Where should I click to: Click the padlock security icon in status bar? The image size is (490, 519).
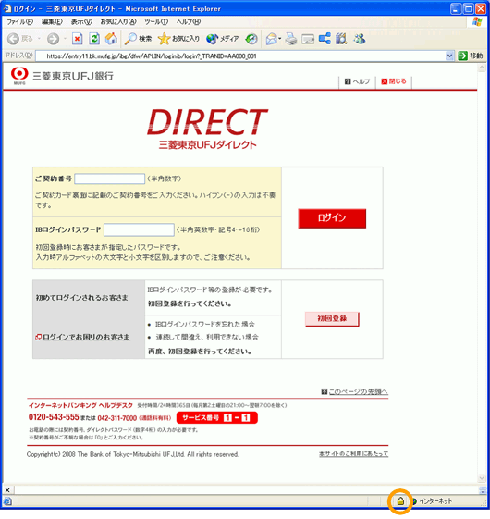400,501
